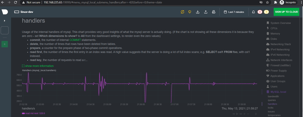Image resolution: width=303 pixels, height=117 pixels.
Task: Click the MySQL local database icon
Action: click(x=268, y=92)
